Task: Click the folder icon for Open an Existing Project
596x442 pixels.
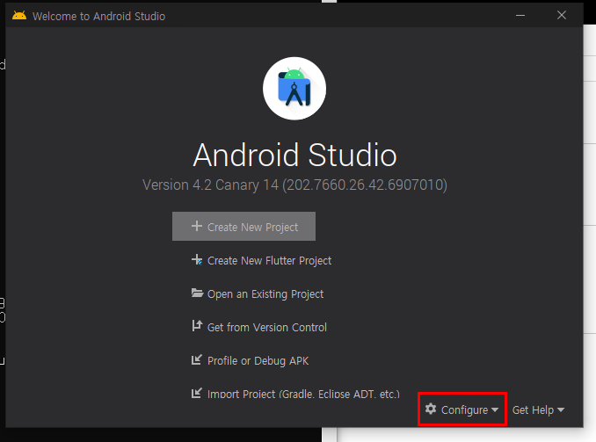Action: pos(197,293)
